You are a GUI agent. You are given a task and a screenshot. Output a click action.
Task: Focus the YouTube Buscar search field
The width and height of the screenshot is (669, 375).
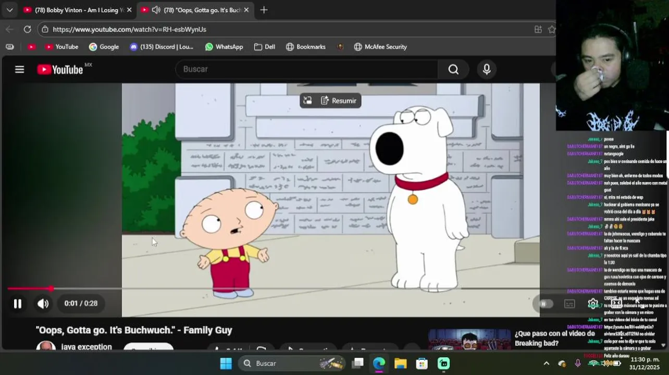click(x=306, y=69)
